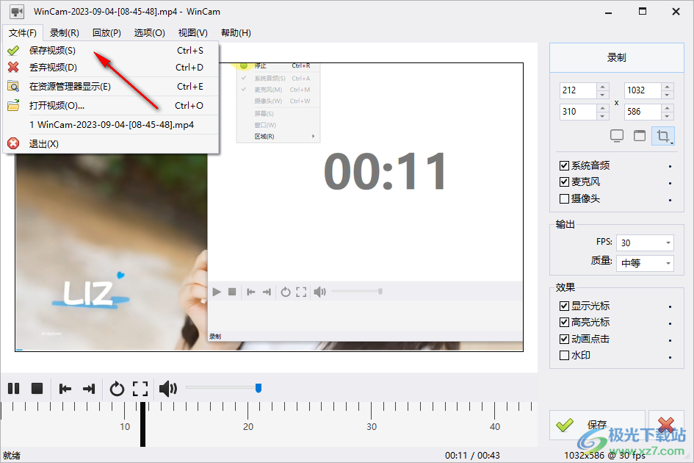Switch to fullscreen playback view
The height and width of the screenshot is (463, 694).
click(x=140, y=389)
